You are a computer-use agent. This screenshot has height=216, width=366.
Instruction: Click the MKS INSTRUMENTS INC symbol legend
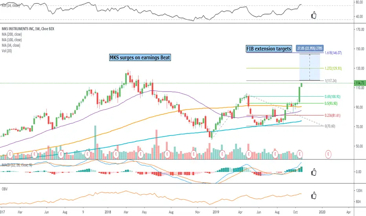pyautogui.click(x=28, y=29)
